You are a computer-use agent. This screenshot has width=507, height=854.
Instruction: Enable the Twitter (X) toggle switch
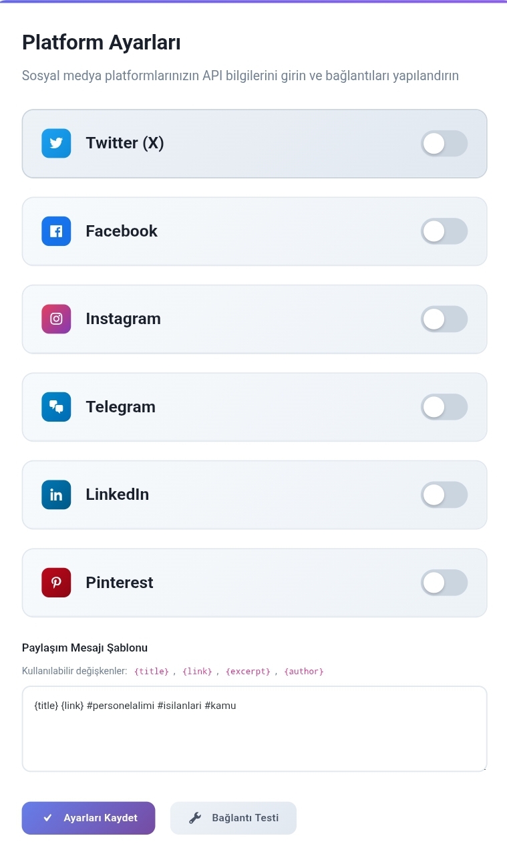click(444, 143)
